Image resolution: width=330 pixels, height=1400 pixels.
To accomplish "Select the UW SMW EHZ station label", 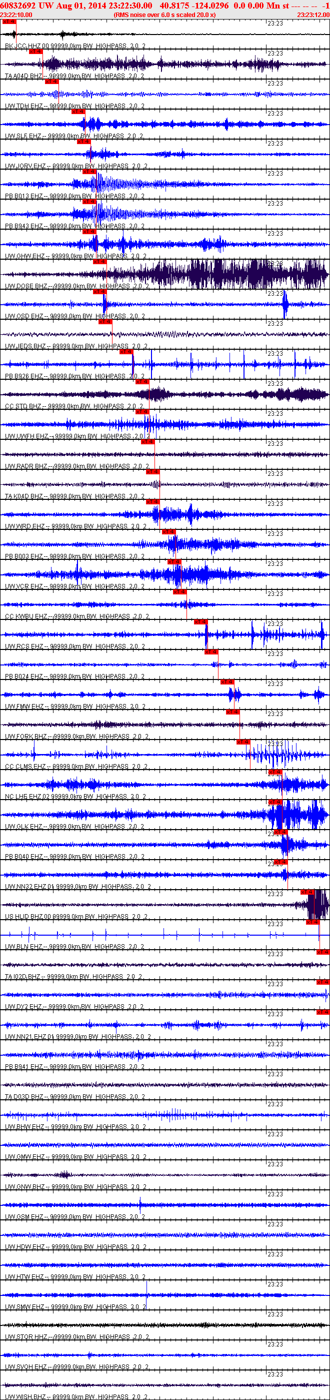I will click(75, 1306).
